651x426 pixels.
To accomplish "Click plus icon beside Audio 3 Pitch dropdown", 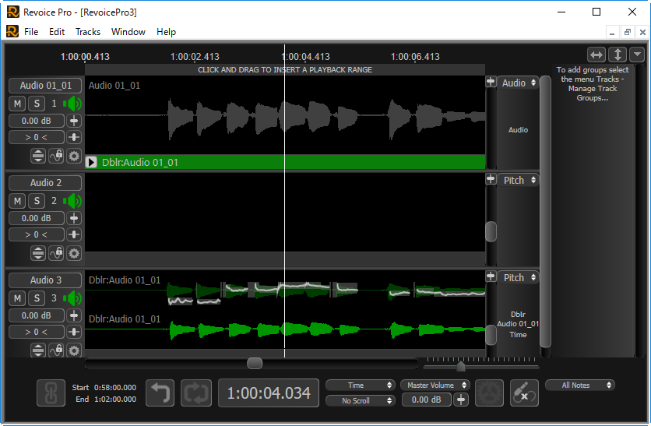I will (x=491, y=276).
